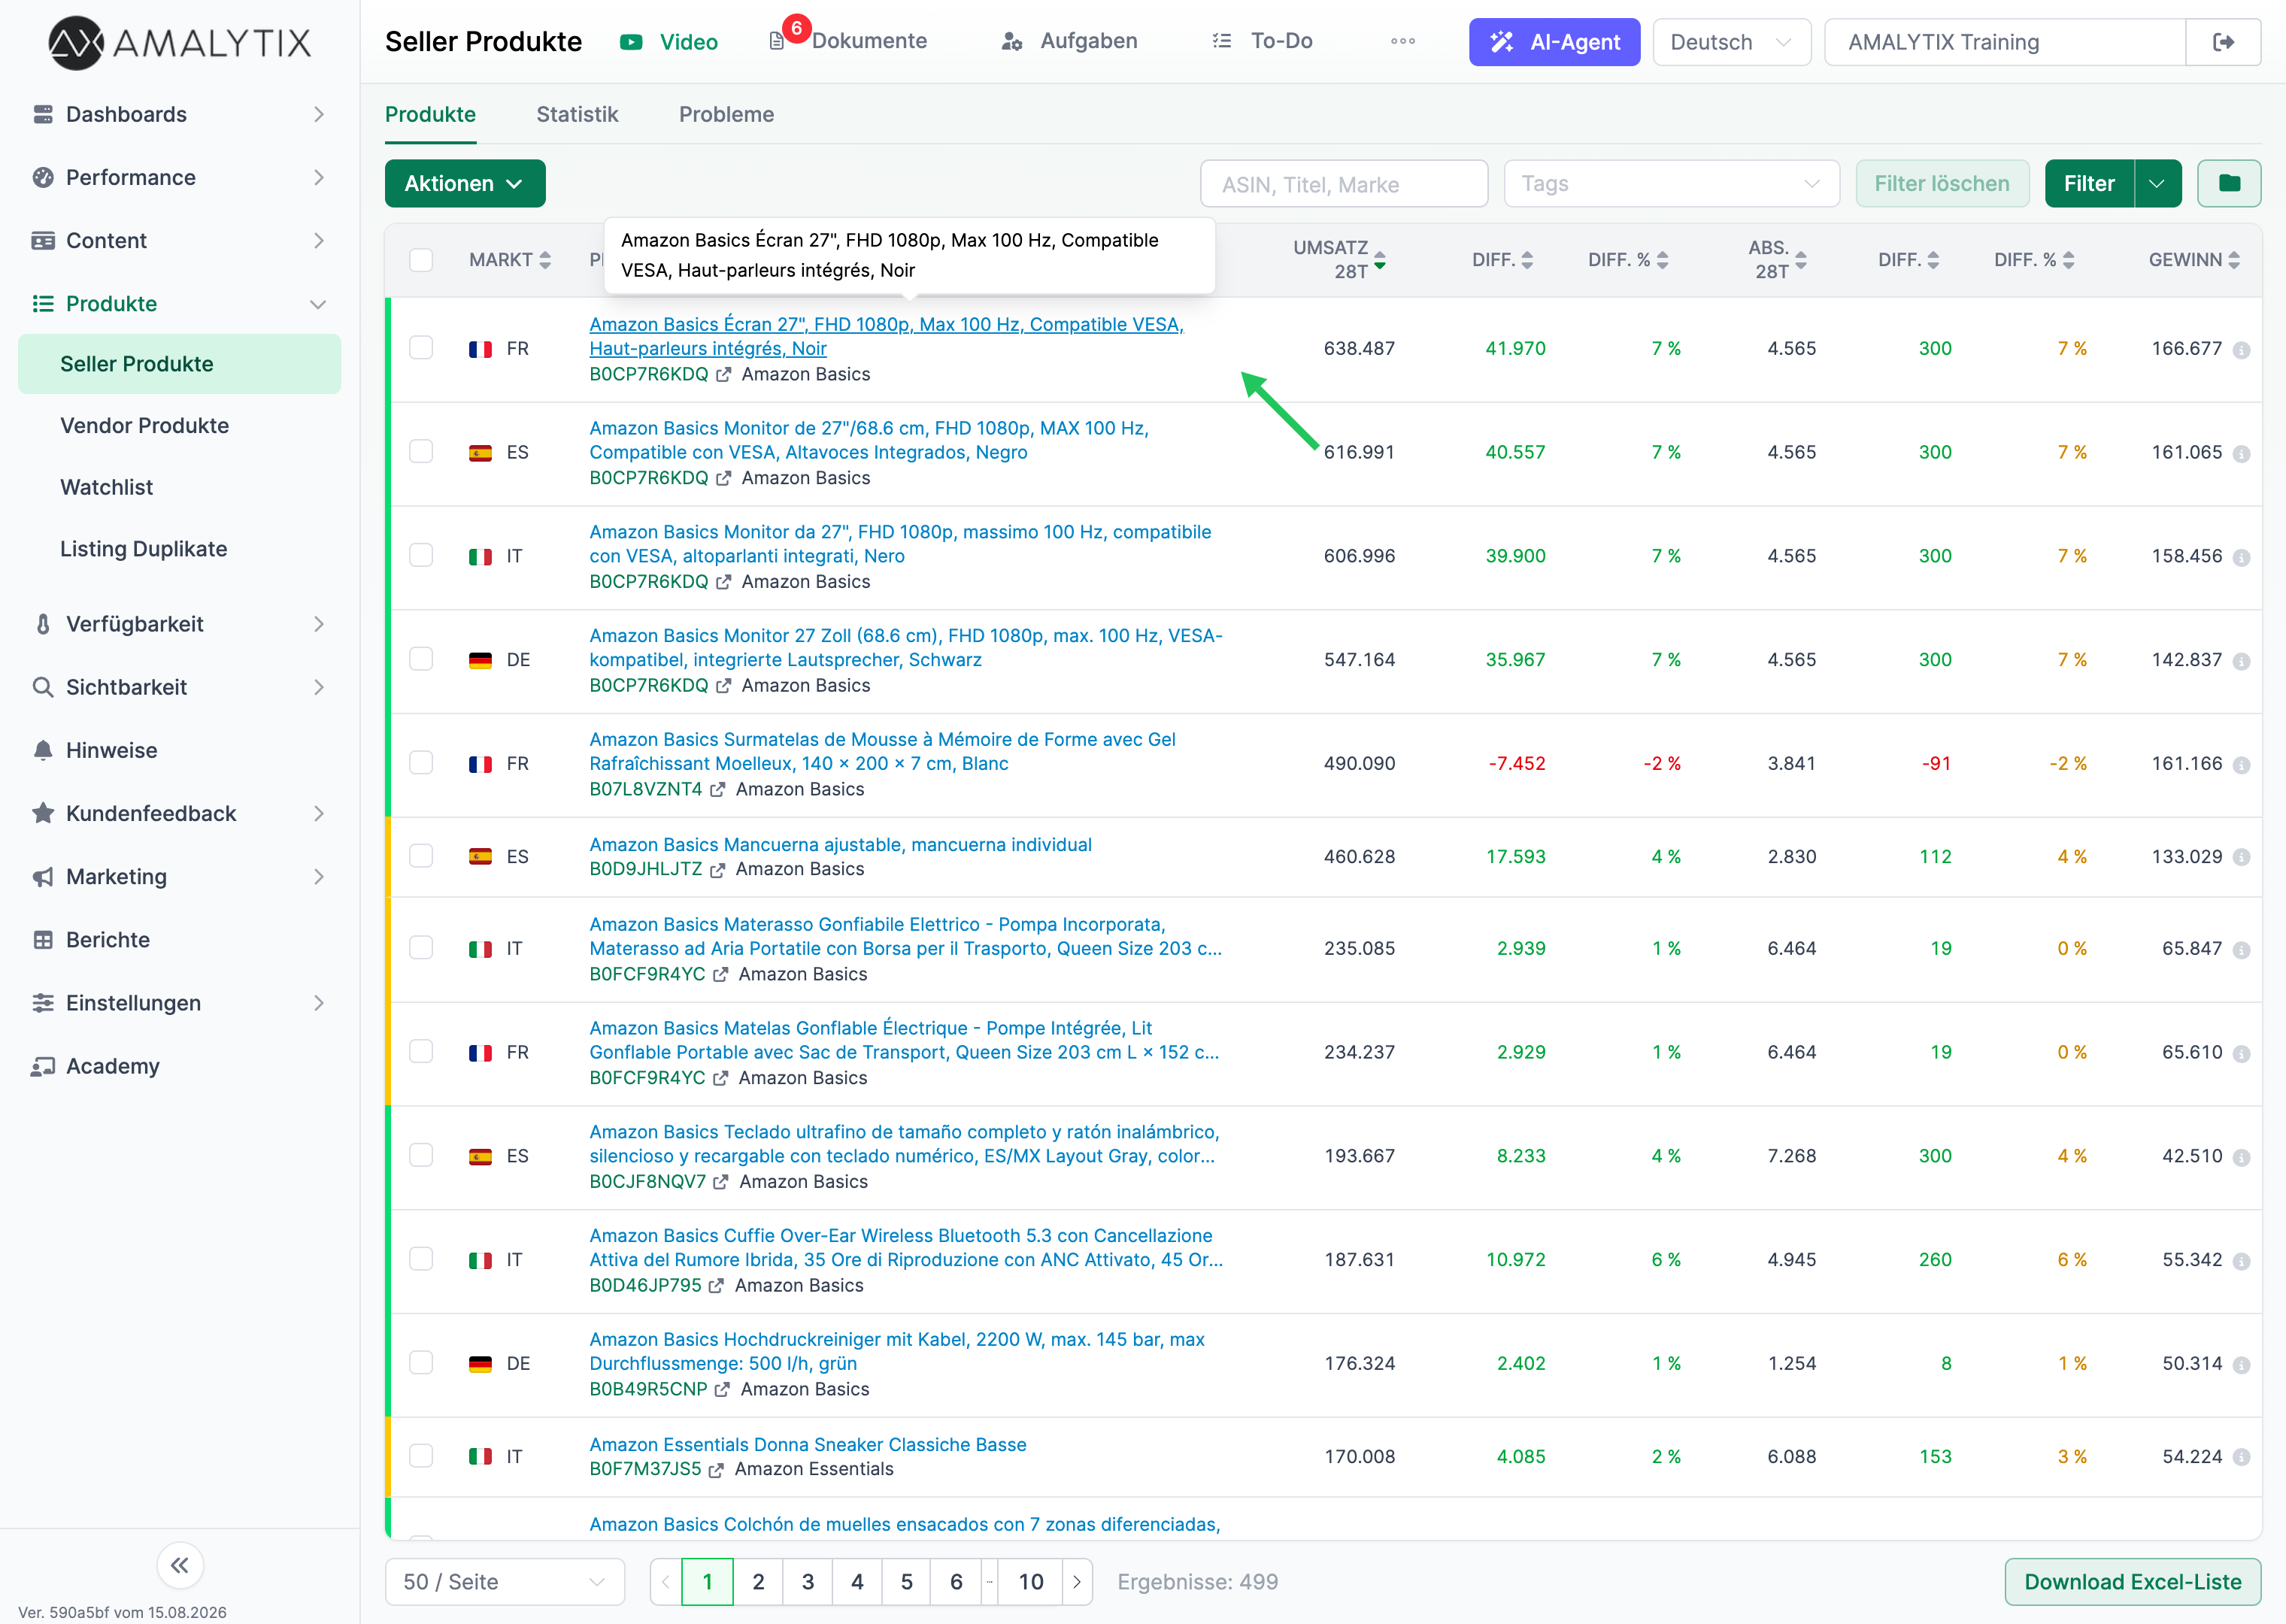
Task: Click the Berichte table icon in sidebar
Action: [x=43, y=940]
